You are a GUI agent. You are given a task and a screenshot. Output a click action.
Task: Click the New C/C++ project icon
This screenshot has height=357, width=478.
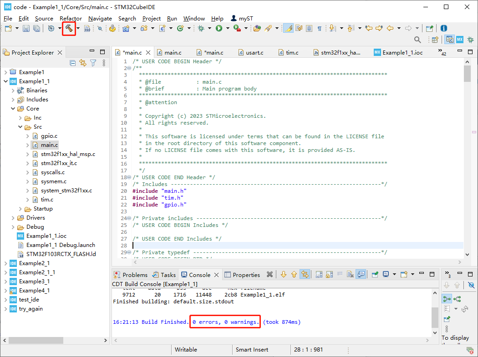[x=126, y=28]
